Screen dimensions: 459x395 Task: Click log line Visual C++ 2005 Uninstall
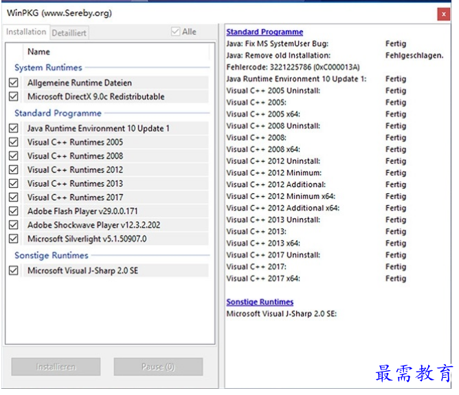pos(273,91)
